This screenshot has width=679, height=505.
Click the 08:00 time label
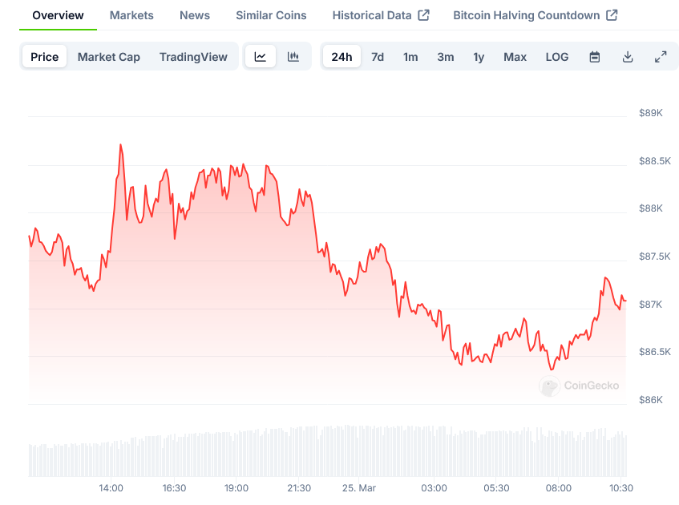pos(559,488)
